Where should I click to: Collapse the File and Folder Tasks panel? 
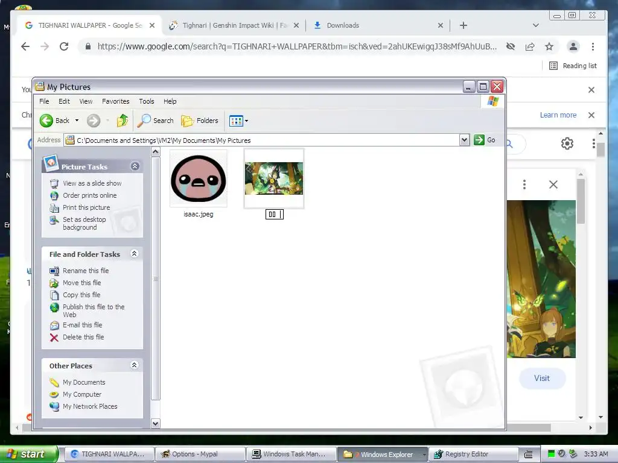[x=135, y=254]
